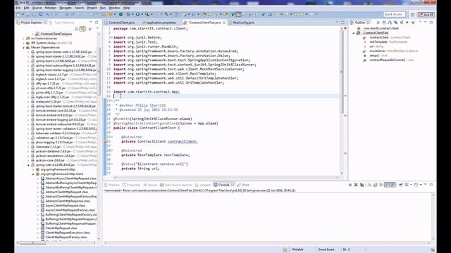
Task: Click the New wizard toolbar icon
Action: tap(18, 14)
